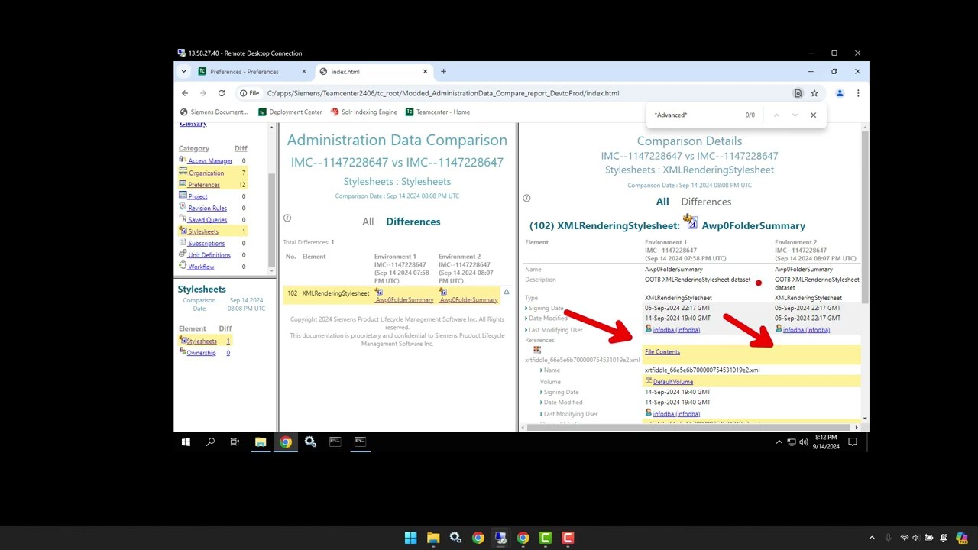Screen dimensions: 978x550
Task: Open the Preferences category link
Action: [x=204, y=185]
